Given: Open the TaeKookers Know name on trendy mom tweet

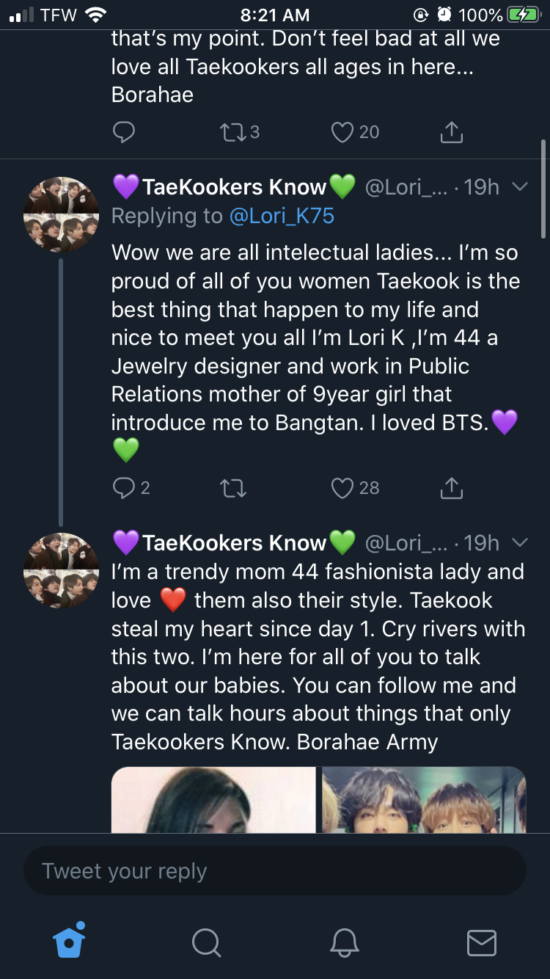Looking at the screenshot, I should pyautogui.click(x=234, y=543).
